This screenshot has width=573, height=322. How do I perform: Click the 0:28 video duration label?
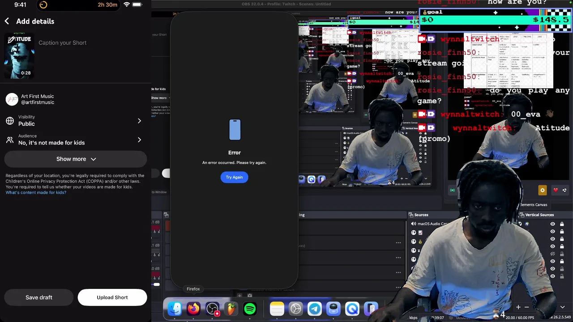coord(26,73)
